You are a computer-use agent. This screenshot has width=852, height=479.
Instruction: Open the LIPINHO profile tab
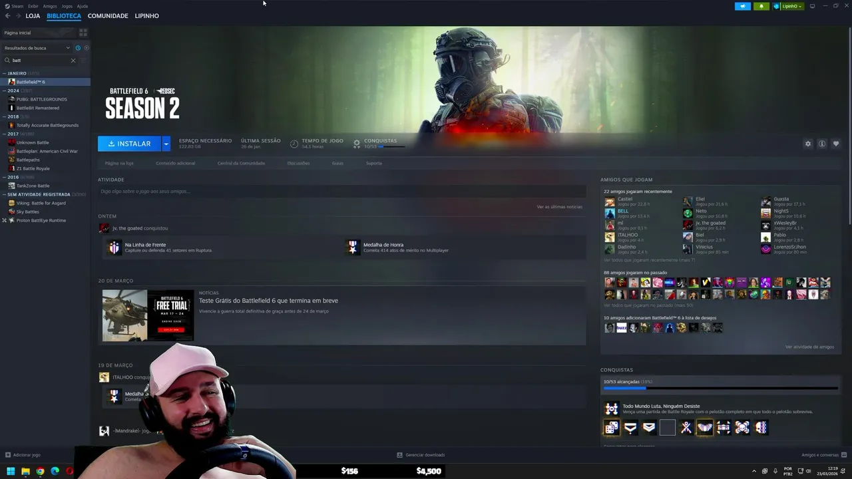pyautogui.click(x=146, y=16)
